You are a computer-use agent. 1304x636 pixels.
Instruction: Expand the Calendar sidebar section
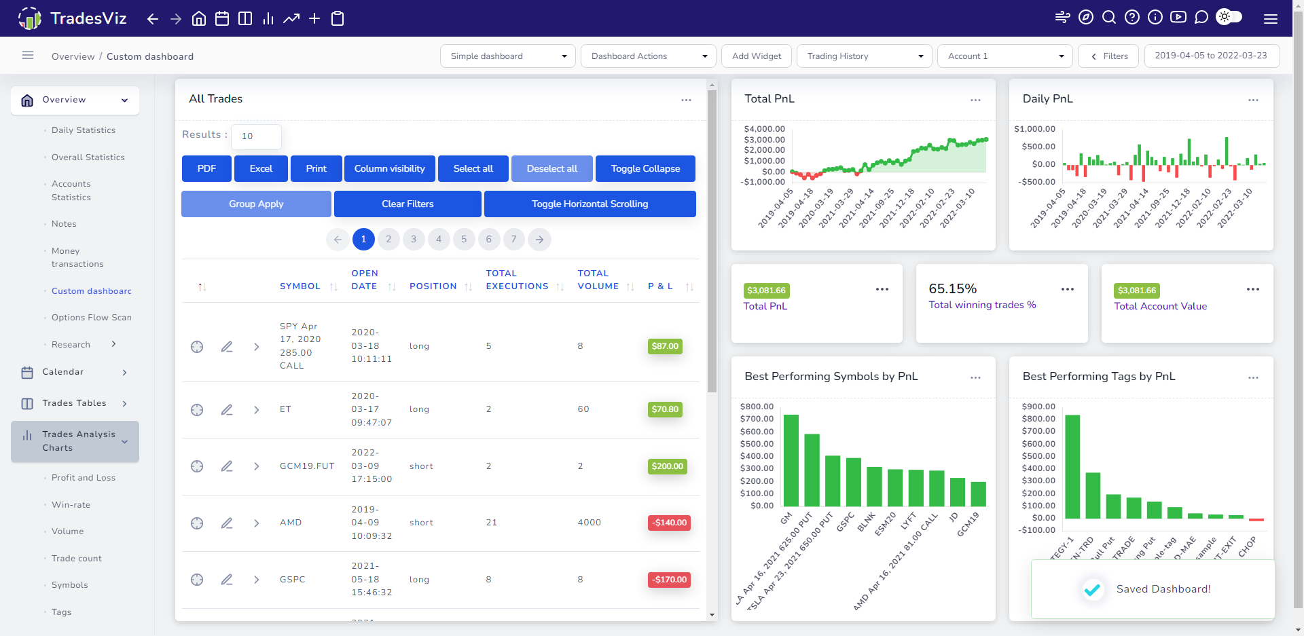point(75,372)
